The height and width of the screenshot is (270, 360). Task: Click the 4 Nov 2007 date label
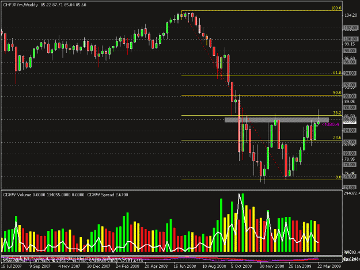[x=69, y=266]
